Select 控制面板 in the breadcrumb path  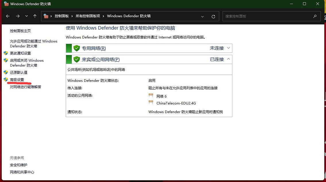click(x=62, y=16)
